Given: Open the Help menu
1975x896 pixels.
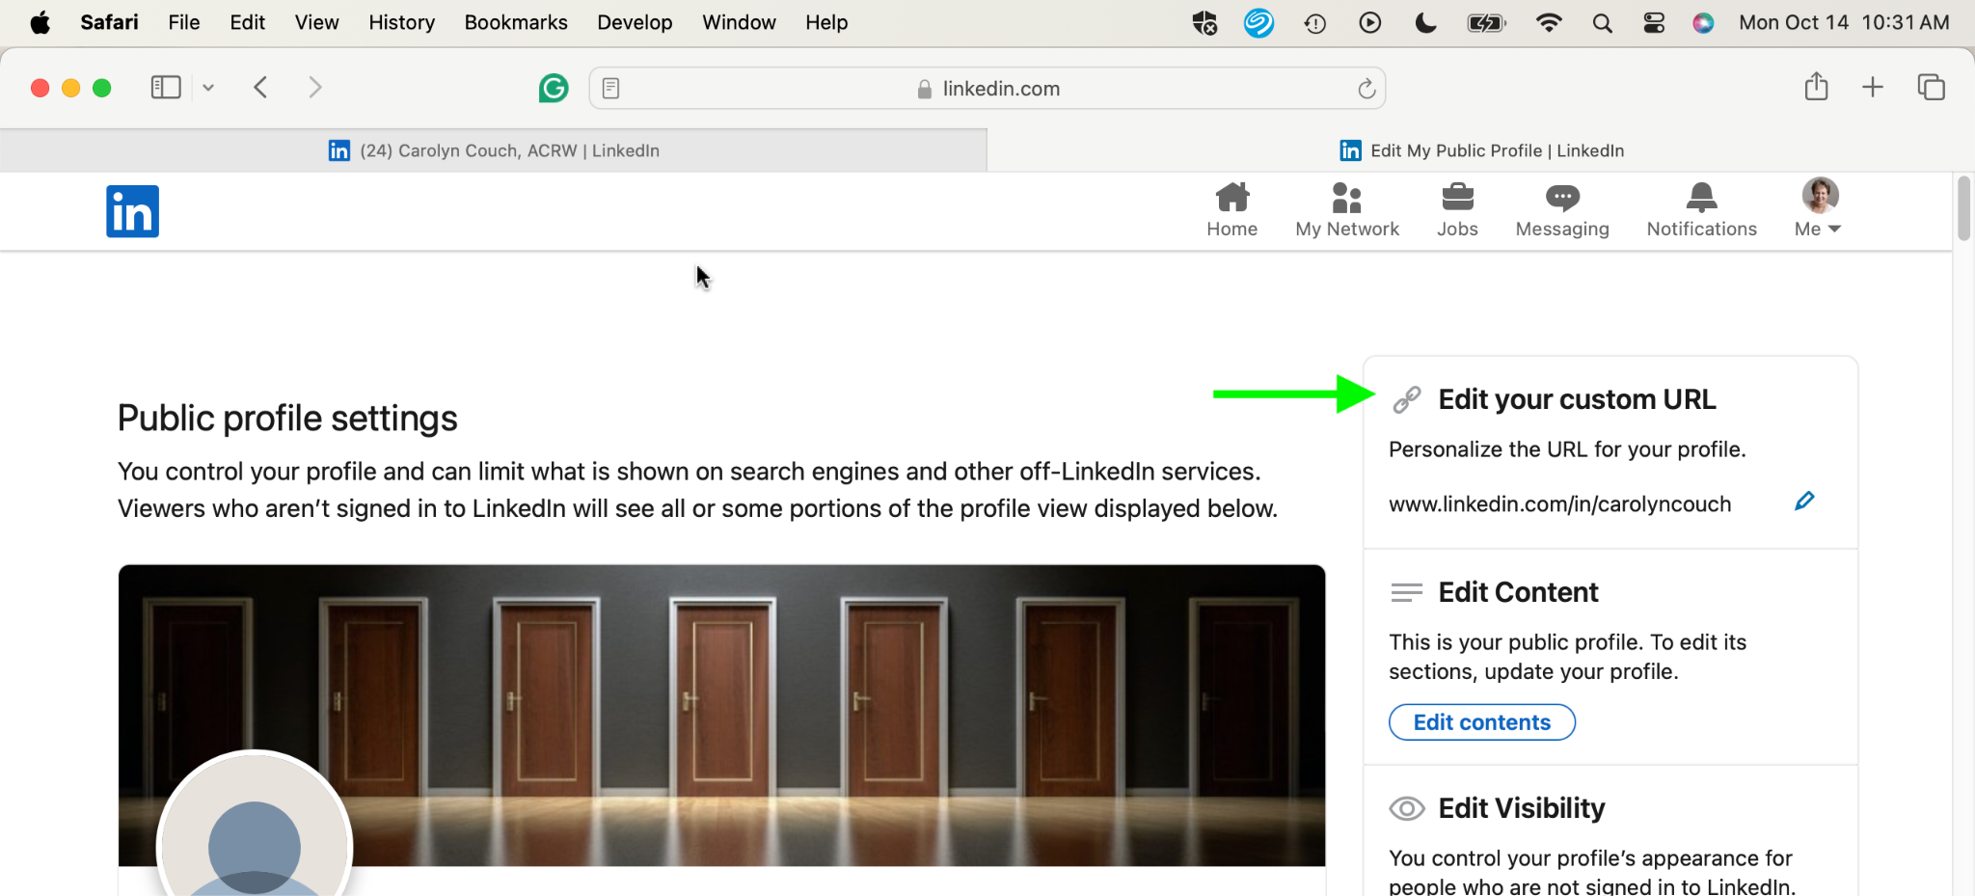Looking at the screenshot, I should click(826, 22).
